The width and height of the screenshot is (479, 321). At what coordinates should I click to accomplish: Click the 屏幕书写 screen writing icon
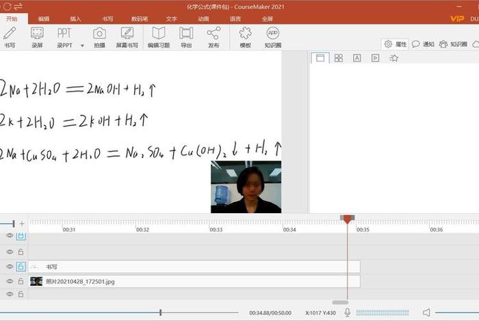127,37
